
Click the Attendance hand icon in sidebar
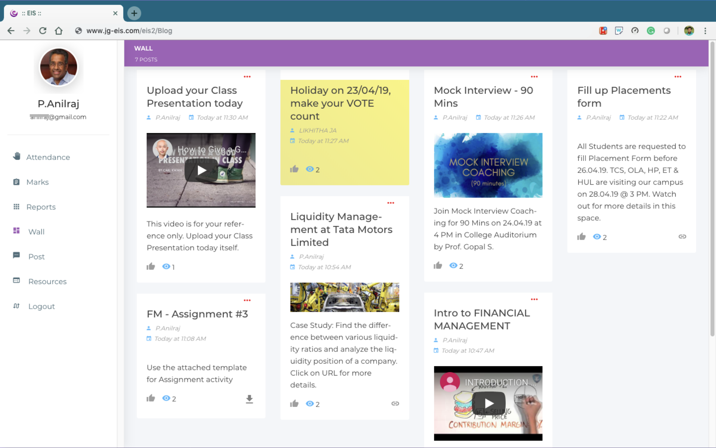tap(17, 156)
